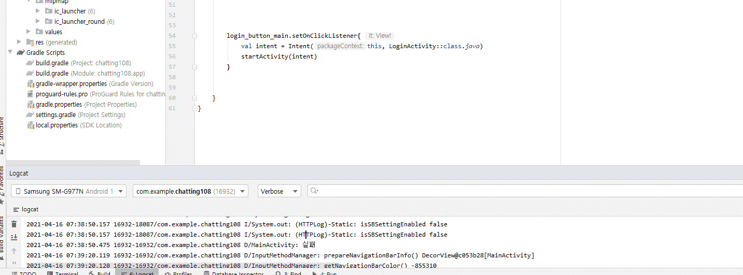Screen dimensions: 743x275
Task: Select the logcat tab in Logcat panel
Action: [x=26, y=209]
